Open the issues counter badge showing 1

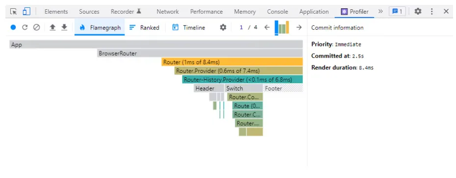(397, 11)
